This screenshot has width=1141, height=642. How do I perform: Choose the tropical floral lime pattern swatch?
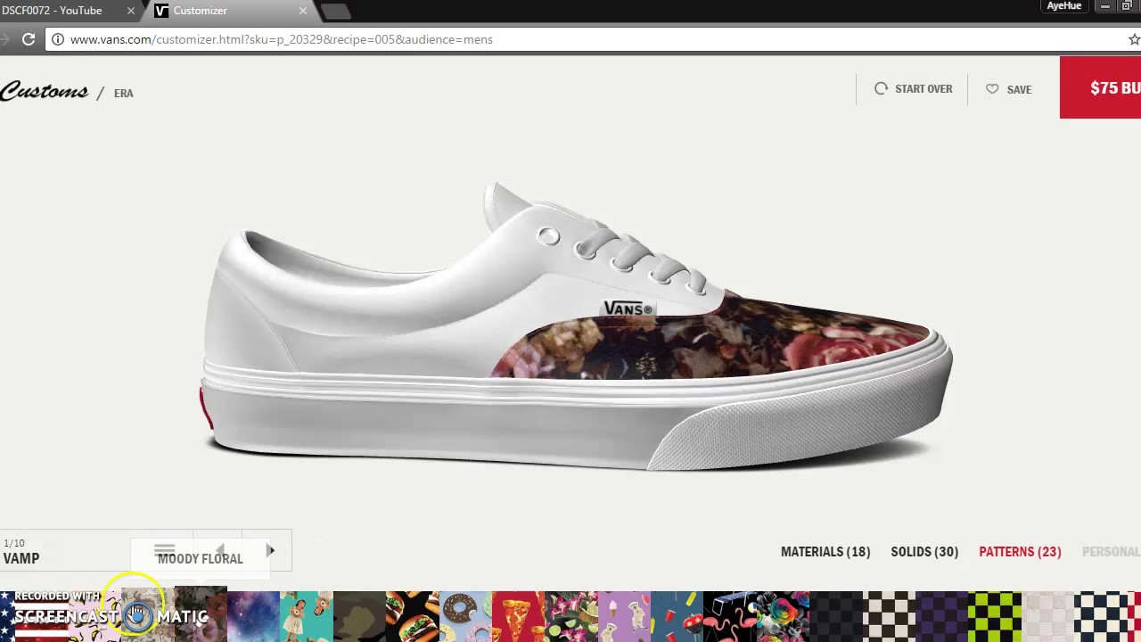(x=570, y=616)
